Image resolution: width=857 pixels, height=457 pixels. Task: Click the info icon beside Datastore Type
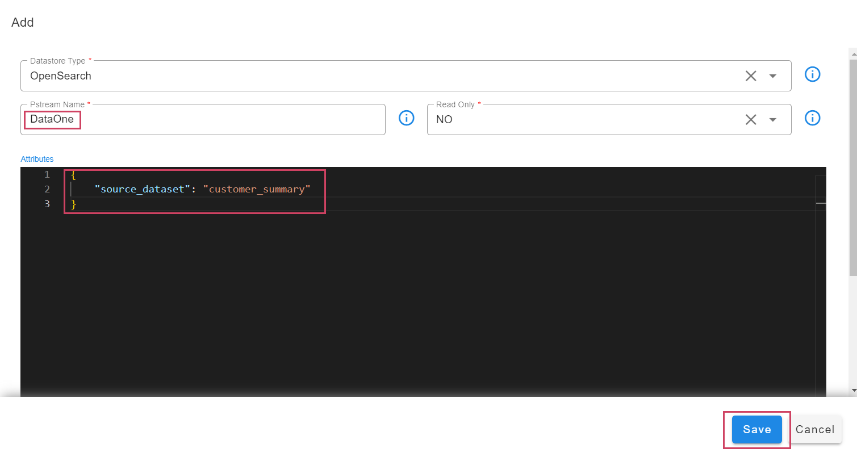[x=812, y=74]
